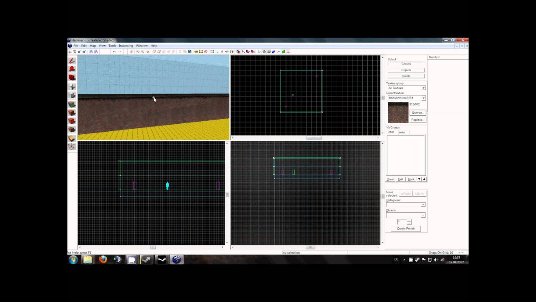Viewport: 536px width, 302px height.
Task: Open Firefox from the taskbar
Action: (103, 260)
